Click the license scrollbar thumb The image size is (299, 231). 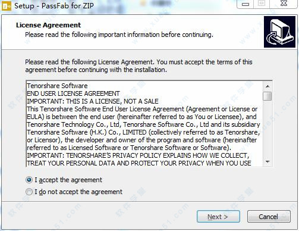(267, 96)
